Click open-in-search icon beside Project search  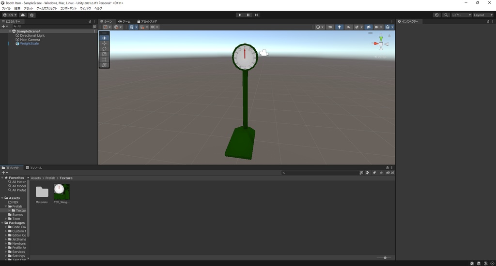(x=361, y=173)
